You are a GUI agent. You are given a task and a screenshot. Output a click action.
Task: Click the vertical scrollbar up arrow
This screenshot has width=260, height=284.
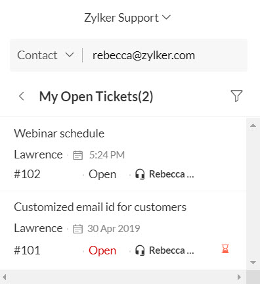click(x=253, y=126)
